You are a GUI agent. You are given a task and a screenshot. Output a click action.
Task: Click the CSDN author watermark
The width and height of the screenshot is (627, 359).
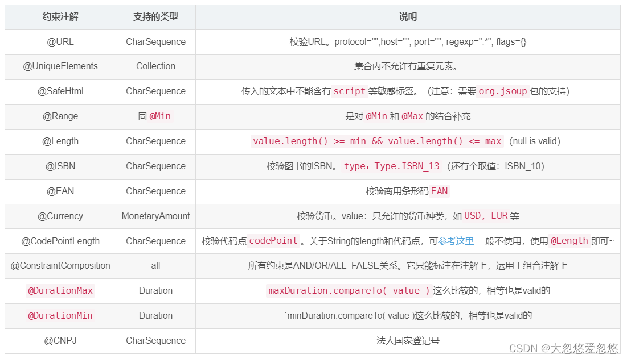pyautogui.click(x=563, y=348)
